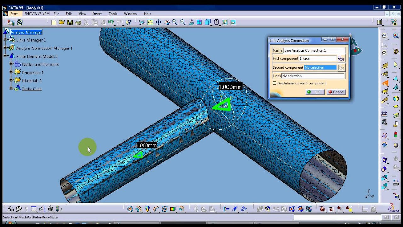Expand the Nodes and Elements branch
The image size is (403, 227).
(11, 64)
